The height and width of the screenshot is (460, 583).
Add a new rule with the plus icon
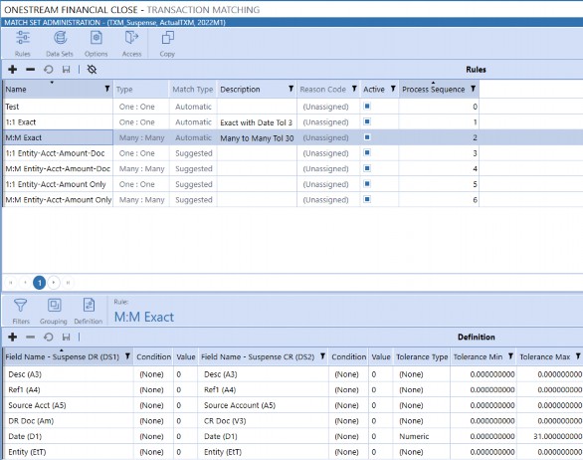[x=13, y=70]
